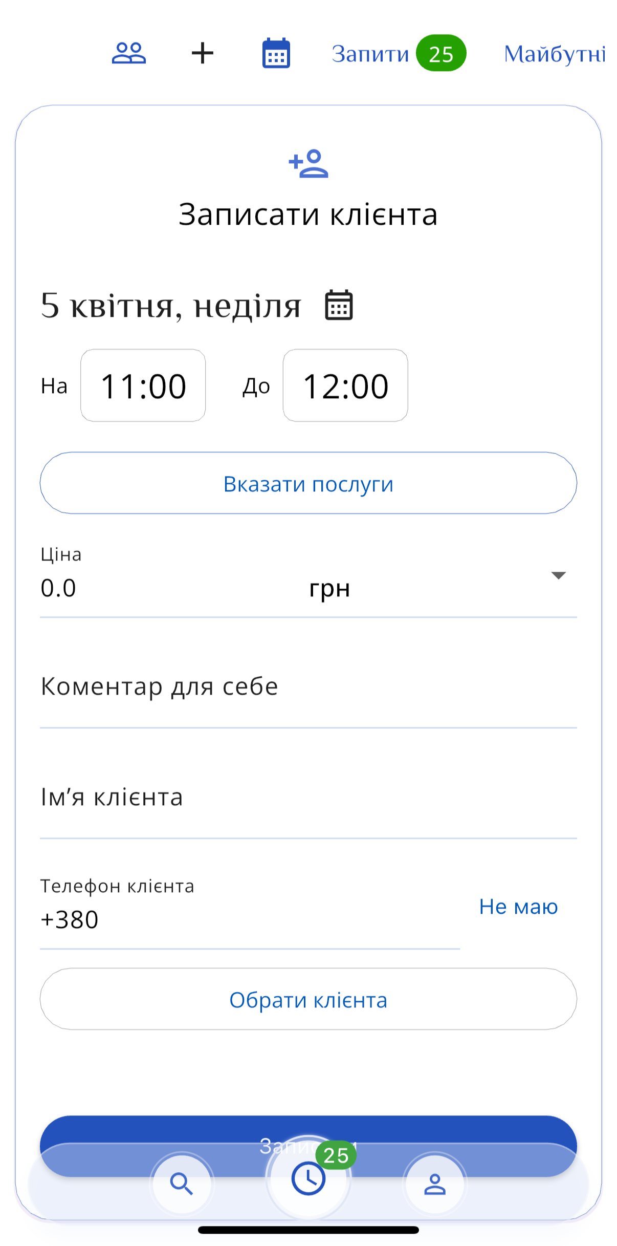The width and height of the screenshot is (617, 1246).
Task: Open the 12:00 end time picker
Action: (x=345, y=386)
